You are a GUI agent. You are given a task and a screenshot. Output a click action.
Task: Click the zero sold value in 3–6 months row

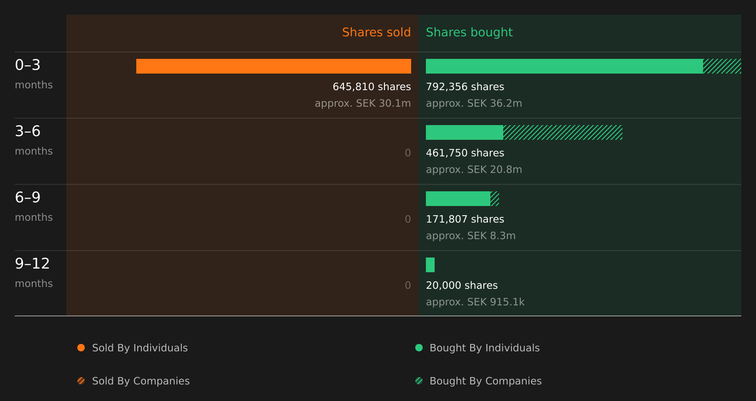408,153
